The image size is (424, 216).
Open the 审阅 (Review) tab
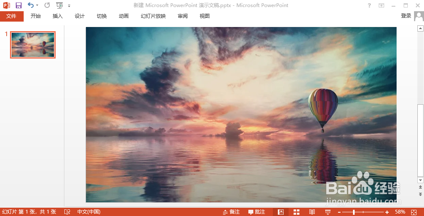[x=183, y=16]
